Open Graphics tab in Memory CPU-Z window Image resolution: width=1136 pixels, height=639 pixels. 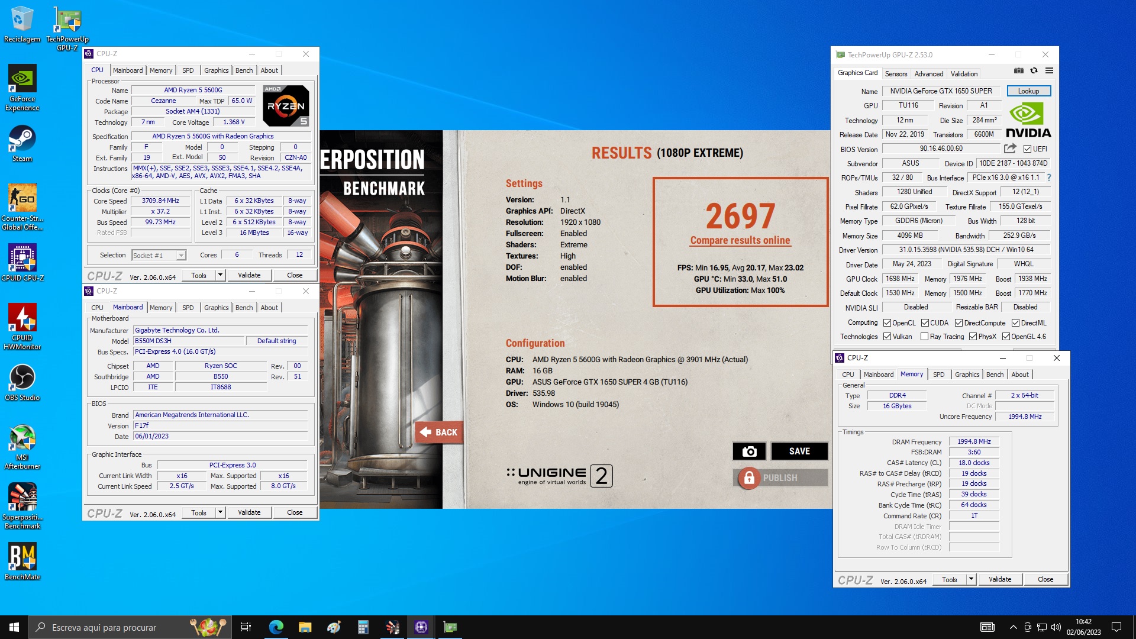tap(967, 375)
